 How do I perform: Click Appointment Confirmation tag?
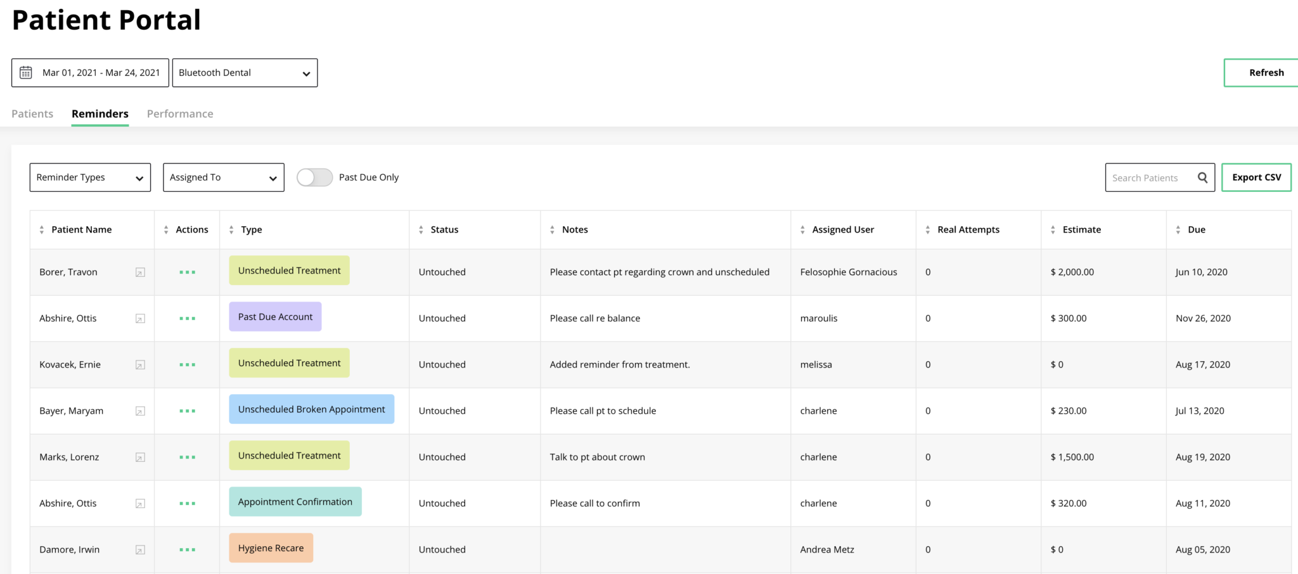point(295,502)
